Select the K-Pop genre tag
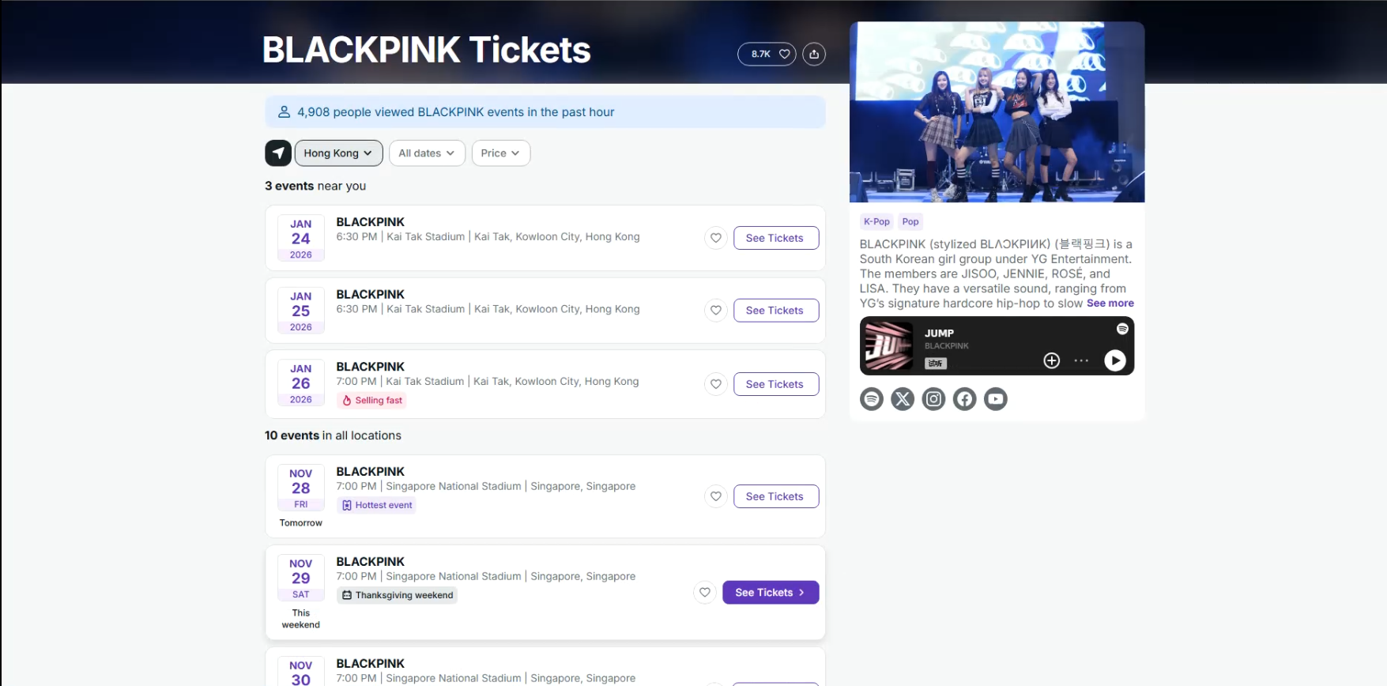Screen dimensions: 1387x686 tap(876, 222)
